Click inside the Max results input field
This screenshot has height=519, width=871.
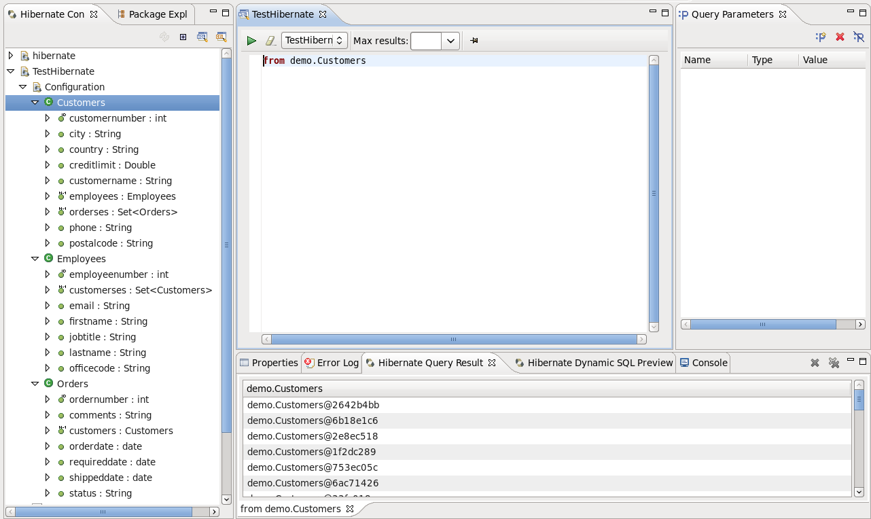point(425,40)
